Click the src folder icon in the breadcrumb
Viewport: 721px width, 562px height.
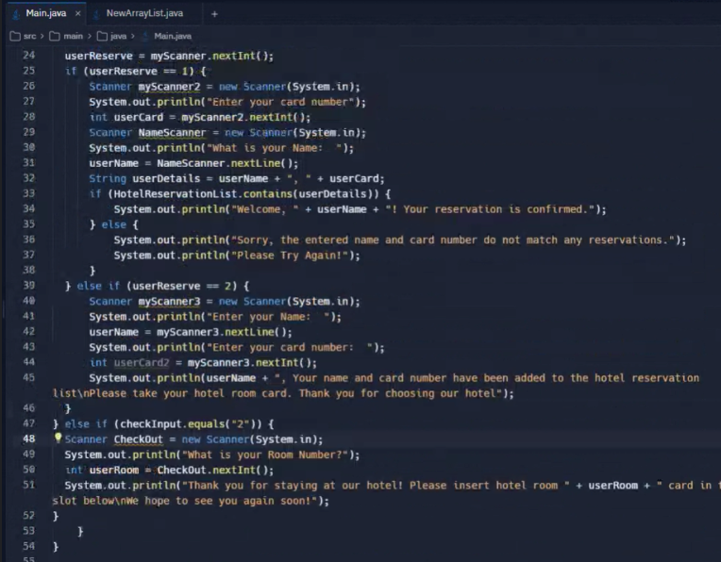15,36
